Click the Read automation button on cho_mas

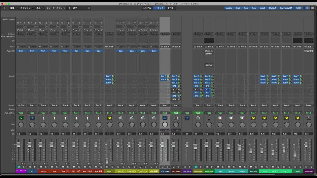pos(198,113)
